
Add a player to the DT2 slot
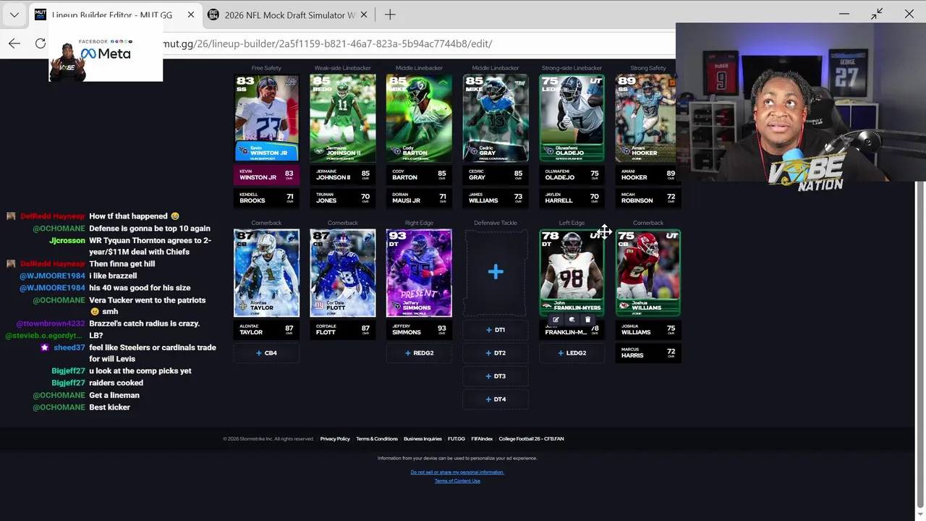pos(496,353)
